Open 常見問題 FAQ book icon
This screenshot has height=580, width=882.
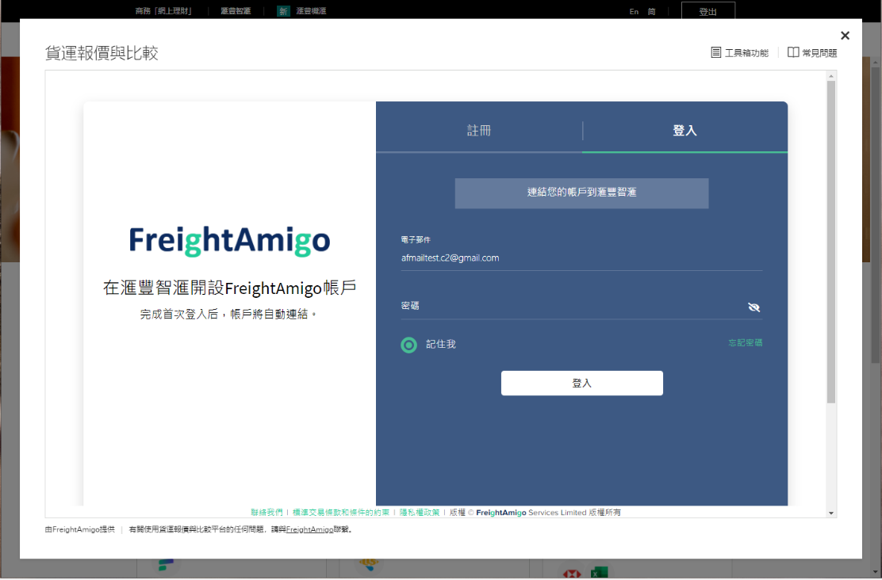793,52
